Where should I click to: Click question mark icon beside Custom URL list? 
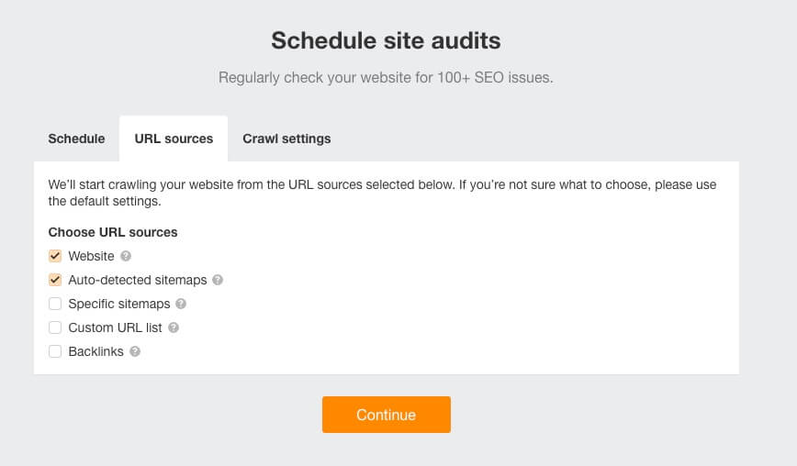click(174, 327)
